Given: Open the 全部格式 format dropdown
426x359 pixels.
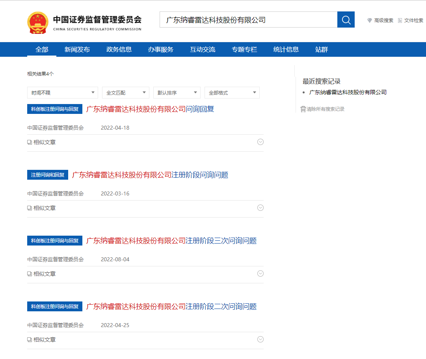Looking at the screenshot, I should (232, 93).
